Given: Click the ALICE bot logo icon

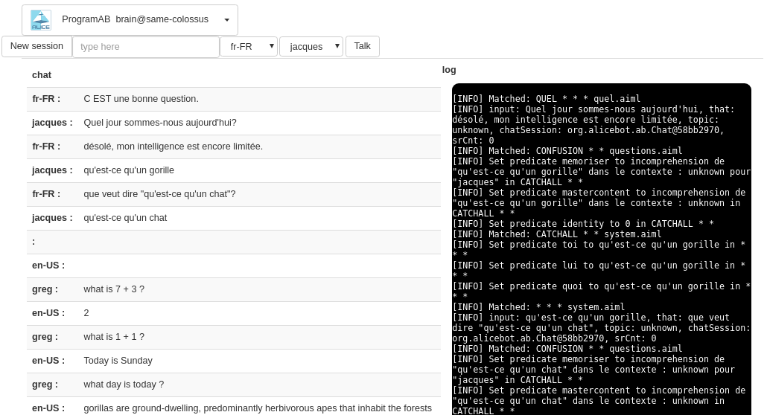Looking at the screenshot, I should [x=41, y=20].
